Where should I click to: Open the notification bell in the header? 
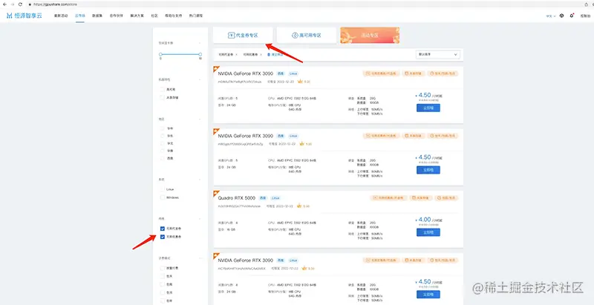tap(572, 16)
